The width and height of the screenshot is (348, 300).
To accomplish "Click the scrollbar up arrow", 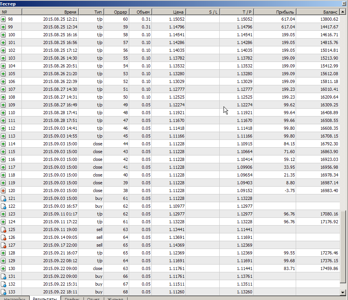I will click(343, 12).
